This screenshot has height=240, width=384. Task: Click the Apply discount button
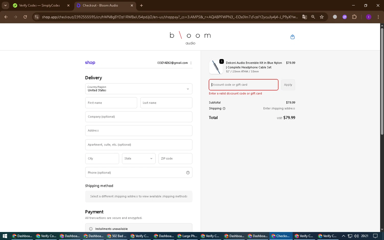(x=288, y=85)
